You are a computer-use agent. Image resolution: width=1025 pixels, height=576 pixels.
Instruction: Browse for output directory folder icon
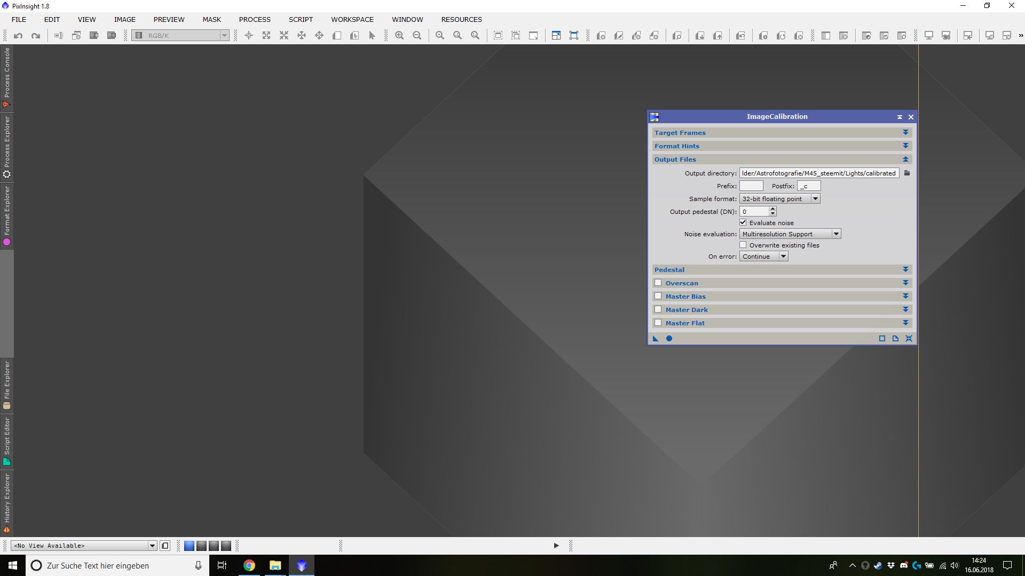[906, 173]
